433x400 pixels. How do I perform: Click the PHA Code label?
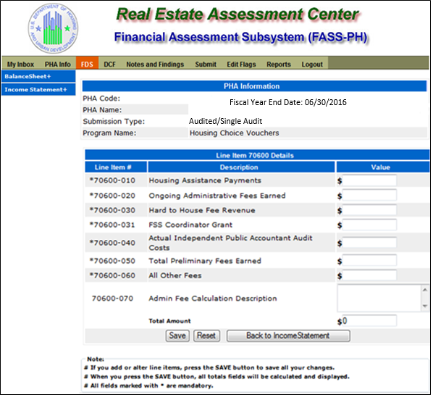coord(101,99)
